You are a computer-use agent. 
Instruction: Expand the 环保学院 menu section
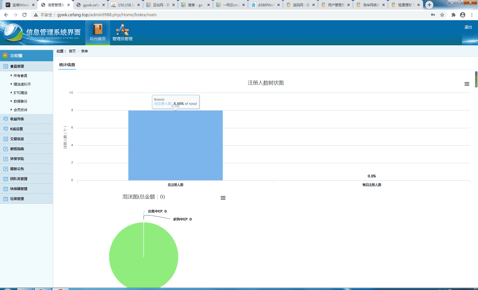pyautogui.click(x=26, y=159)
